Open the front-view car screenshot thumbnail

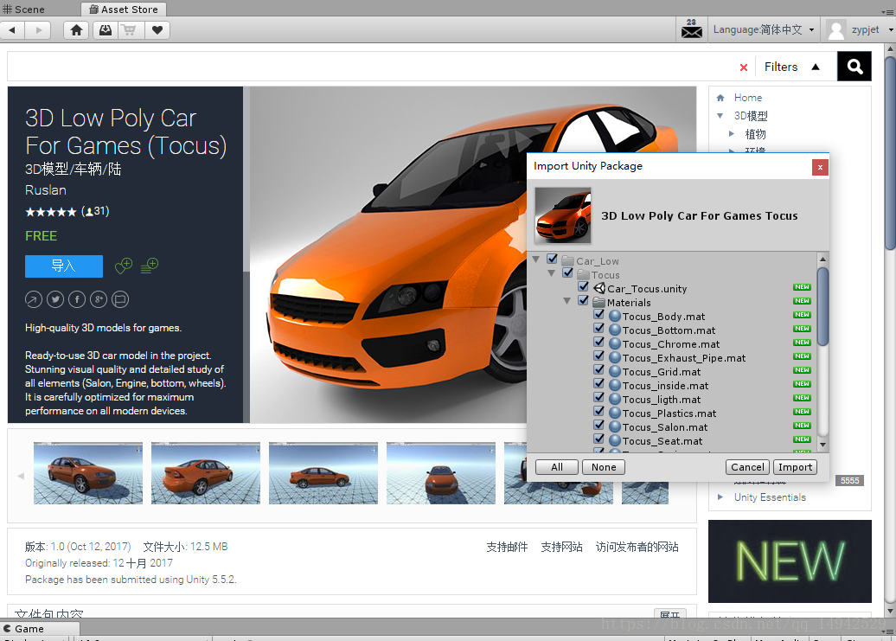point(440,473)
